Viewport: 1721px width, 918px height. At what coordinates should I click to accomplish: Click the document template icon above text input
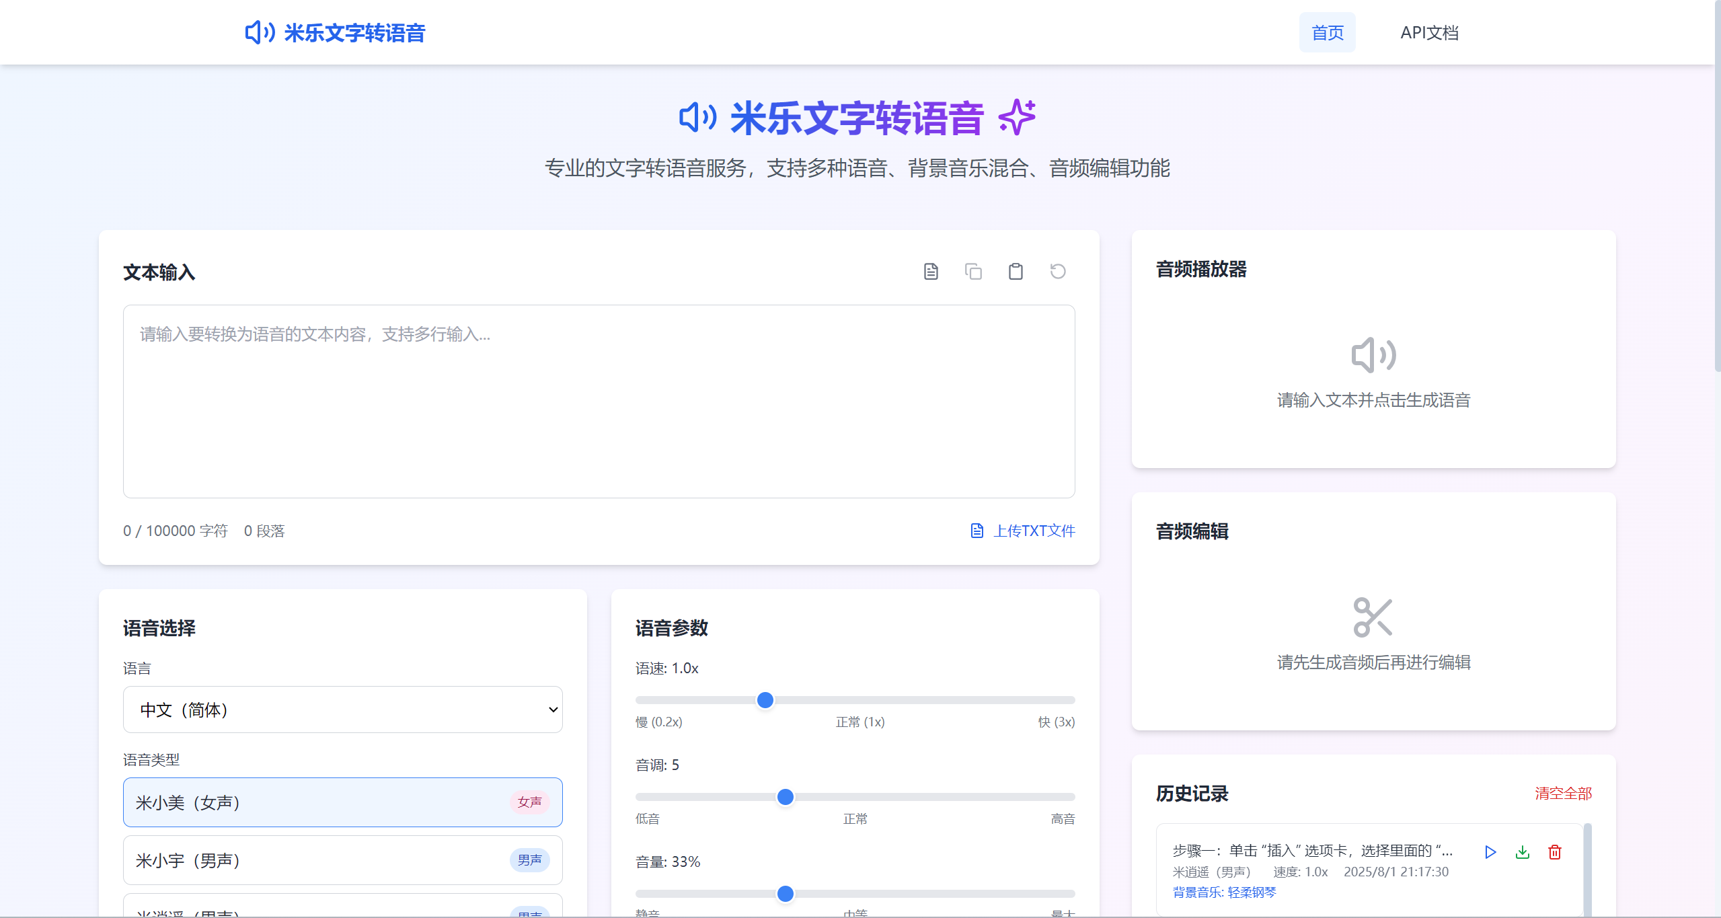[x=931, y=272]
